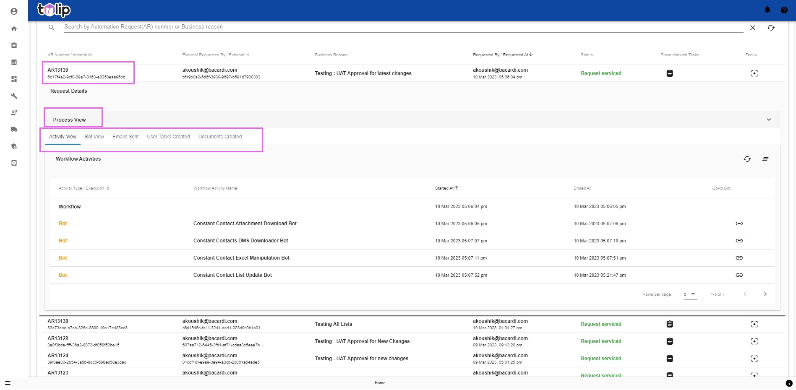Sort by Requested By / Requested At column
This screenshot has height=390, width=796.
click(x=503, y=55)
